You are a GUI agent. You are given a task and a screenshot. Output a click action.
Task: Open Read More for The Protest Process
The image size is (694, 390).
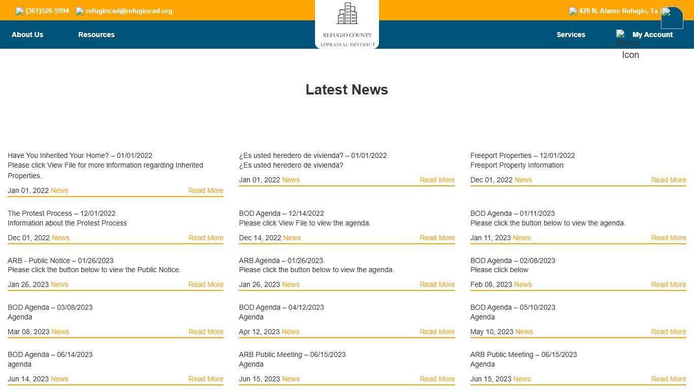pos(206,238)
